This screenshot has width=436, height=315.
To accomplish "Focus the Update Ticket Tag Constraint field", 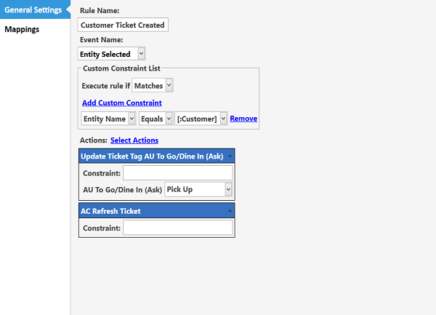I will (177, 172).
